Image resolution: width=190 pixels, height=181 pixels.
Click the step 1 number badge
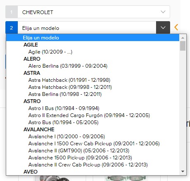tap(12, 12)
